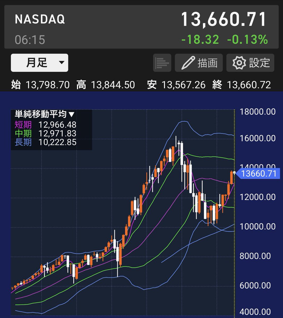Click the 10000.00 price axis label
The height and width of the screenshot is (318, 283).
pos(258,227)
